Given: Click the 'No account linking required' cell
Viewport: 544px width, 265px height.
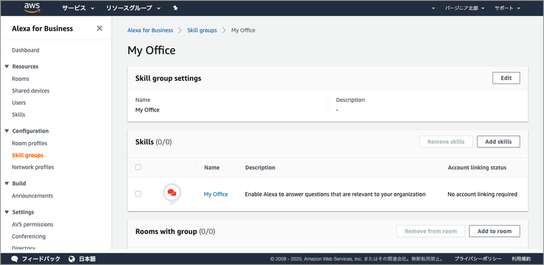Looking at the screenshot, I should tap(482, 194).
